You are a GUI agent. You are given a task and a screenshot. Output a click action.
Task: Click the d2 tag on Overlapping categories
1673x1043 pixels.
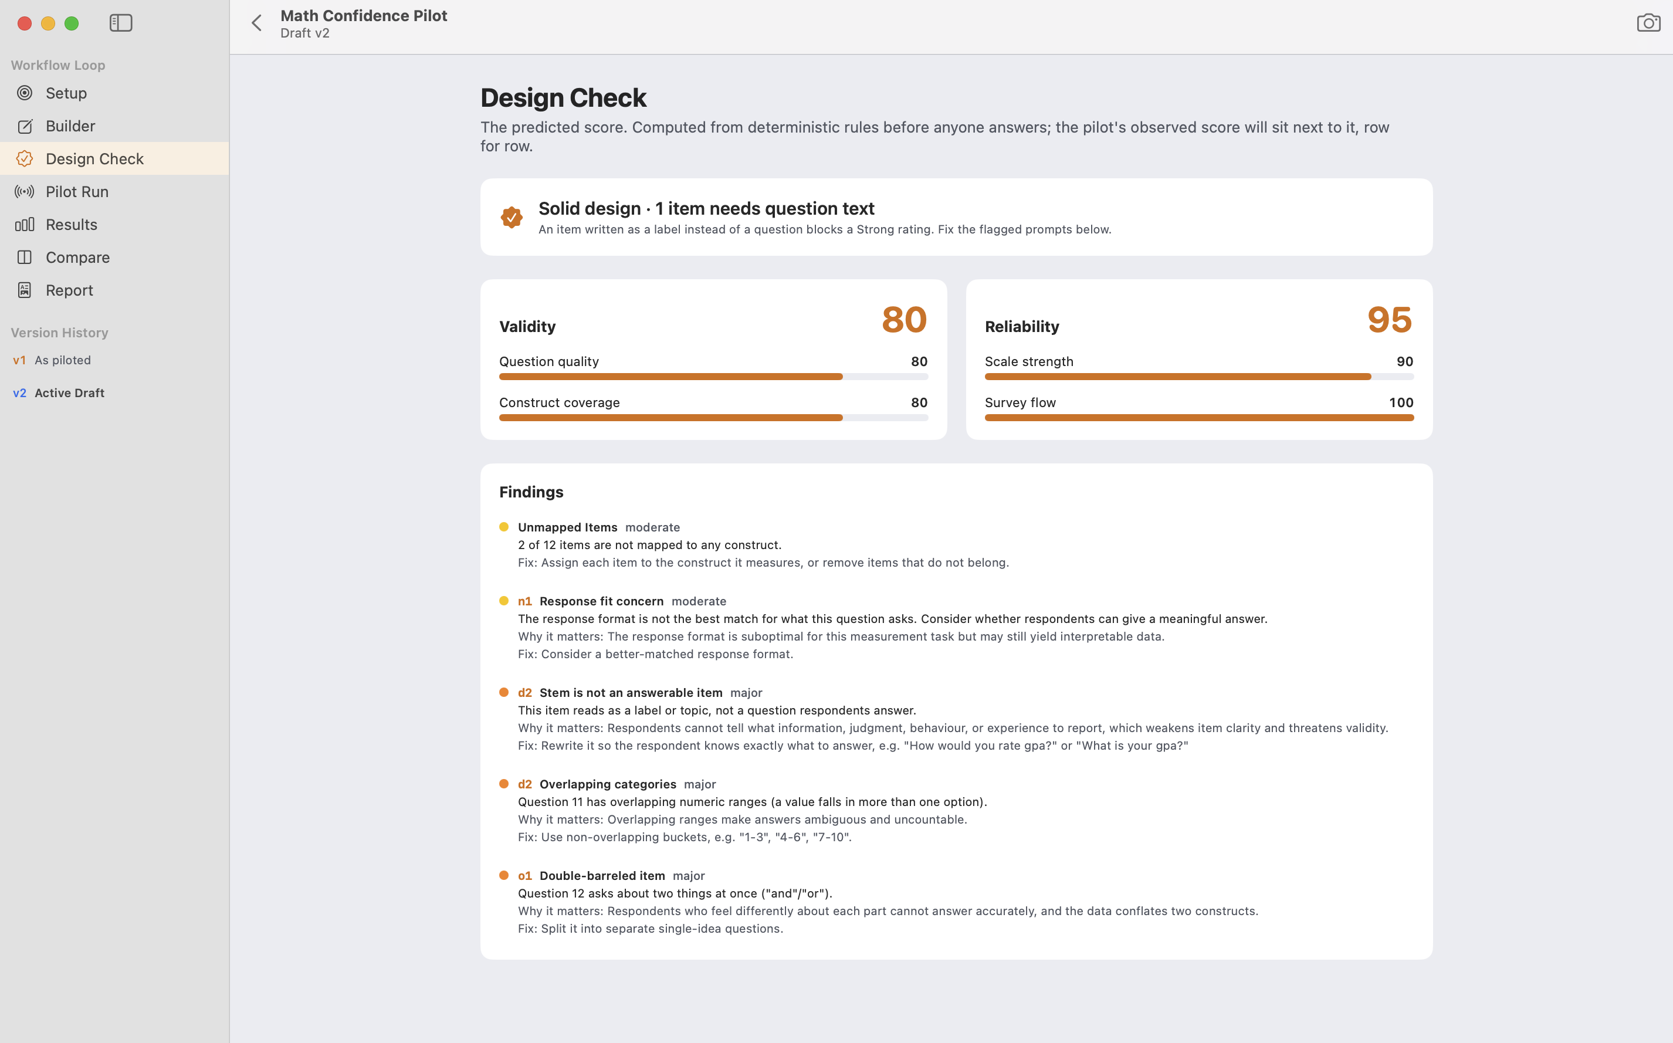pos(525,784)
